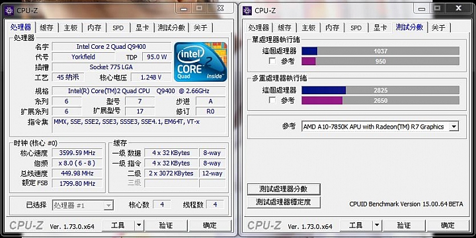This screenshot has height=238, width=476.
Task: Enable the 参考 checkbox under single thread score
Action: (x=272, y=61)
